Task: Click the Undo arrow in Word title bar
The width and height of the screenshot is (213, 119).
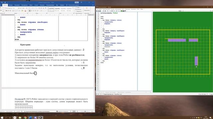Action: coord(2,2)
